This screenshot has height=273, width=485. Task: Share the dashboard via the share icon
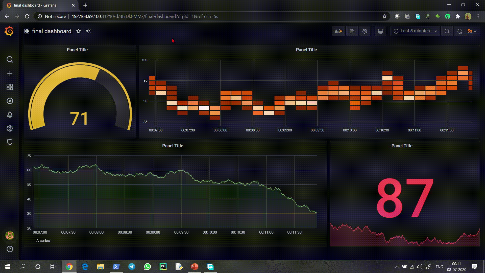coord(88,31)
